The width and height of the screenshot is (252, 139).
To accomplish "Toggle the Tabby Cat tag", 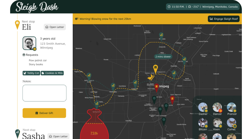I will tap(31, 73).
